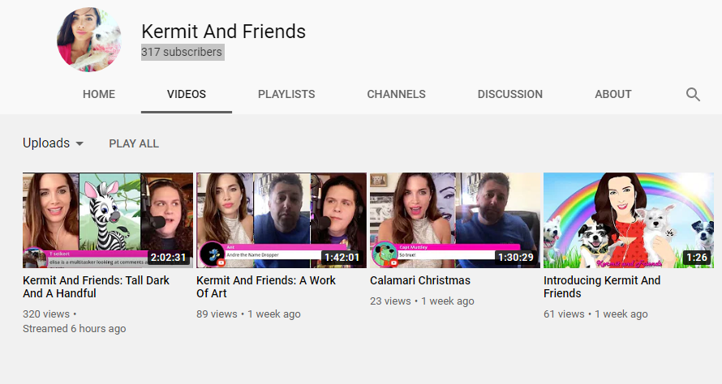Click '89 views • 1 week ago' text
The height and width of the screenshot is (384, 722).
click(249, 314)
